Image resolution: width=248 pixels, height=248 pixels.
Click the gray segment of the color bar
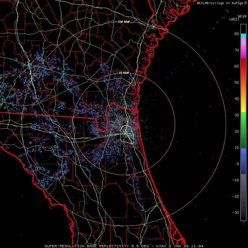pos(243,195)
